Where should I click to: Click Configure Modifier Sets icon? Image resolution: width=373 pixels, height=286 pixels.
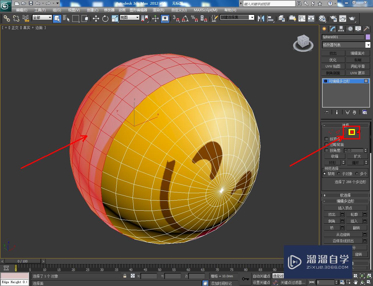tap(365, 112)
